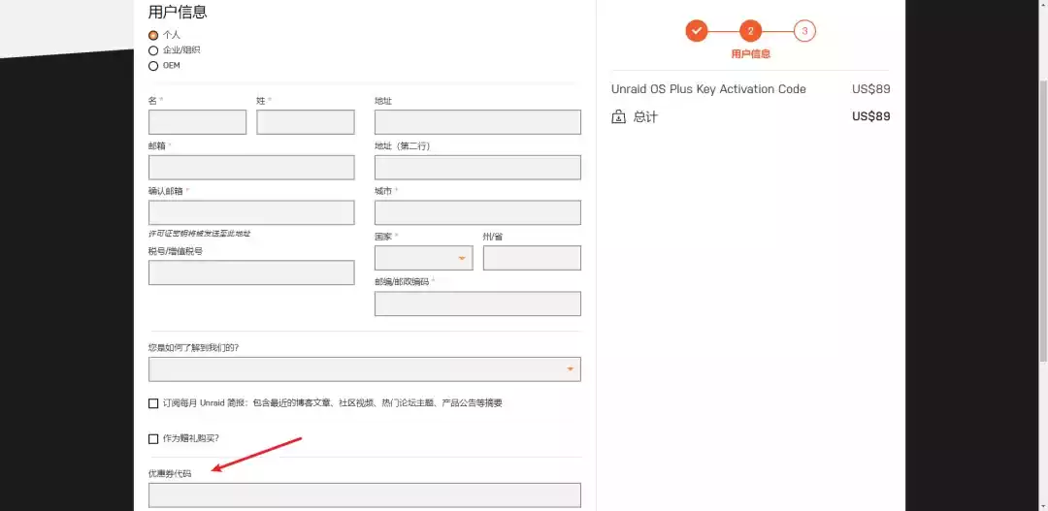Click the completed step one checkmark icon
Image resolution: width=1048 pixels, height=511 pixels.
pos(697,31)
